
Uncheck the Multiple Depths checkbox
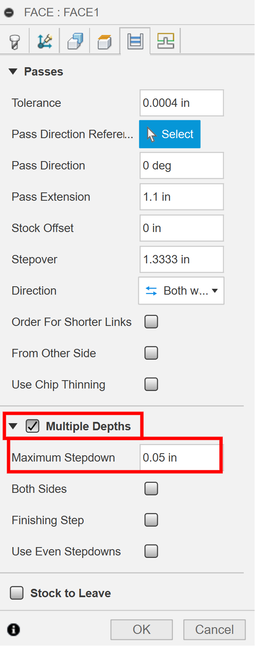tap(32, 426)
